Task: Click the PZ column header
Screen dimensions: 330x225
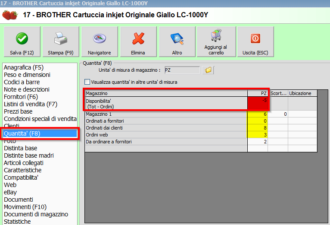Action: click(x=258, y=93)
